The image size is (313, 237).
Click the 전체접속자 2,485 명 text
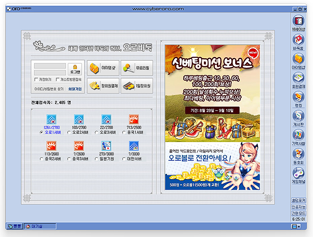click(51, 102)
